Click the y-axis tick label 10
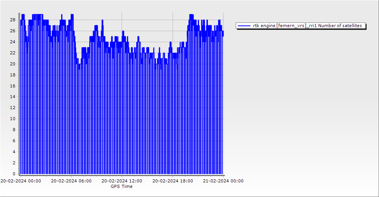Screen dimensions: 379x197 click(13, 119)
